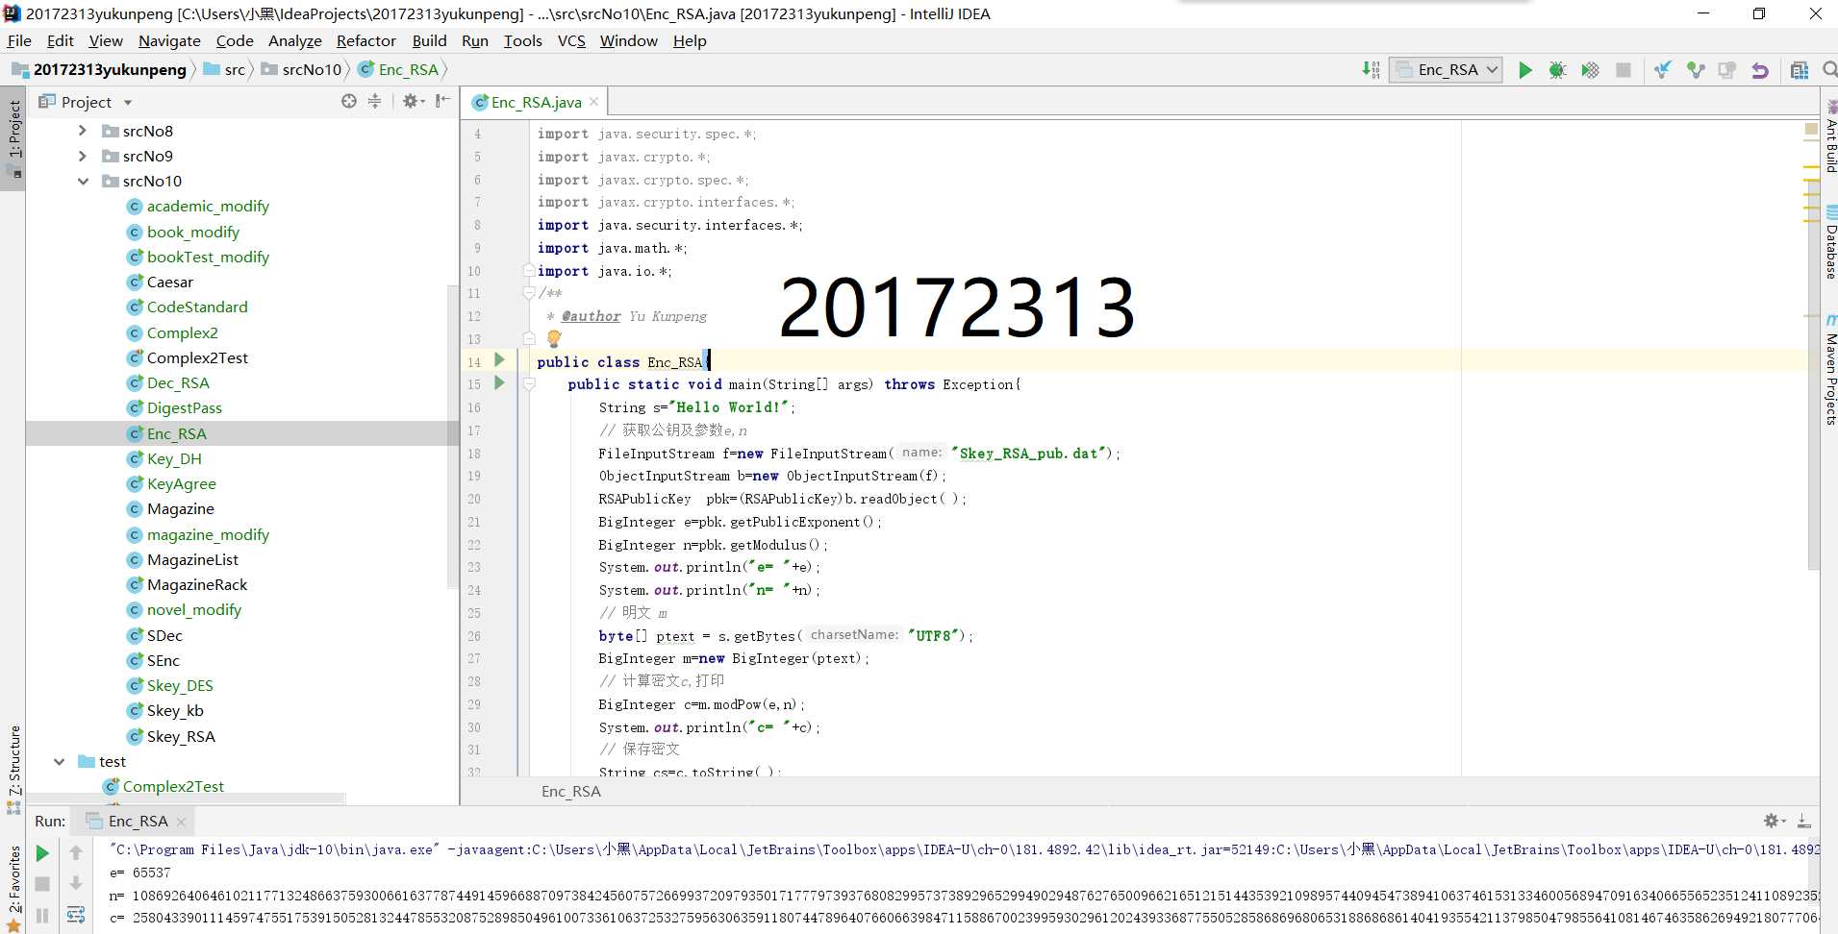Stop process in Run panel
This screenshot has height=934, width=1838.
tap(42, 884)
